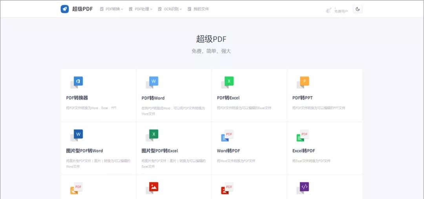Viewport: 424px width, 199px height.
Task: Click dark green X icon for 图片型PDF转Excel
Action: [x=152, y=135]
